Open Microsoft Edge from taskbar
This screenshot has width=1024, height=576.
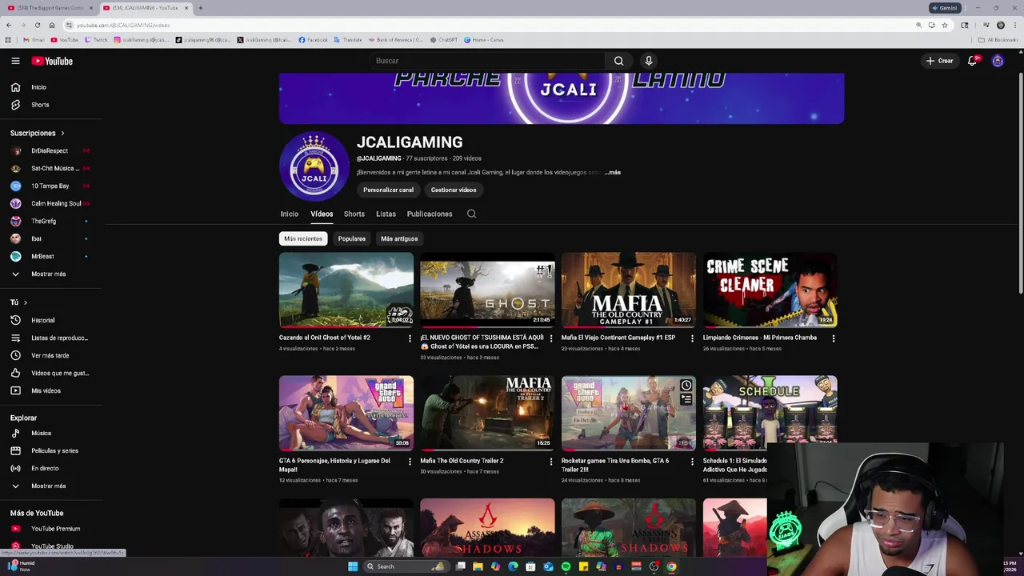tap(513, 566)
